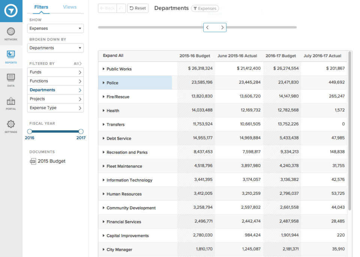The width and height of the screenshot is (360, 257).
Task: Click the app logo at top left
Action: (x=11, y=11)
